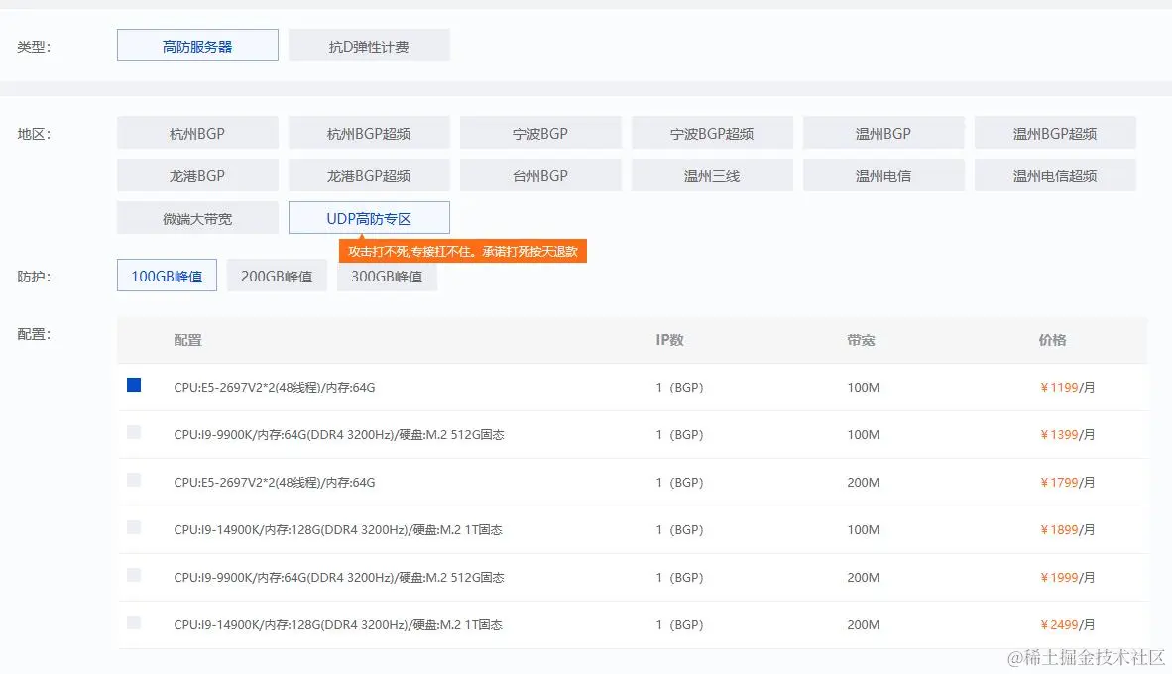Pick the 温州电信 region button
Image resolution: width=1172 pixels, height=674 pixels.
click(883, 175)
